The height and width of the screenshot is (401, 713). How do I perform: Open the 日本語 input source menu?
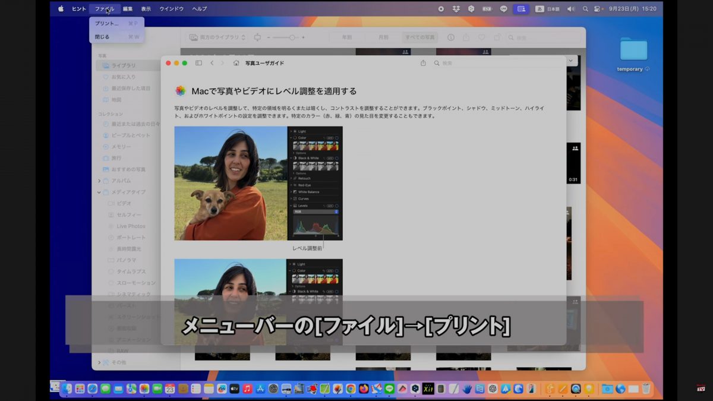(x=548, y=9)
